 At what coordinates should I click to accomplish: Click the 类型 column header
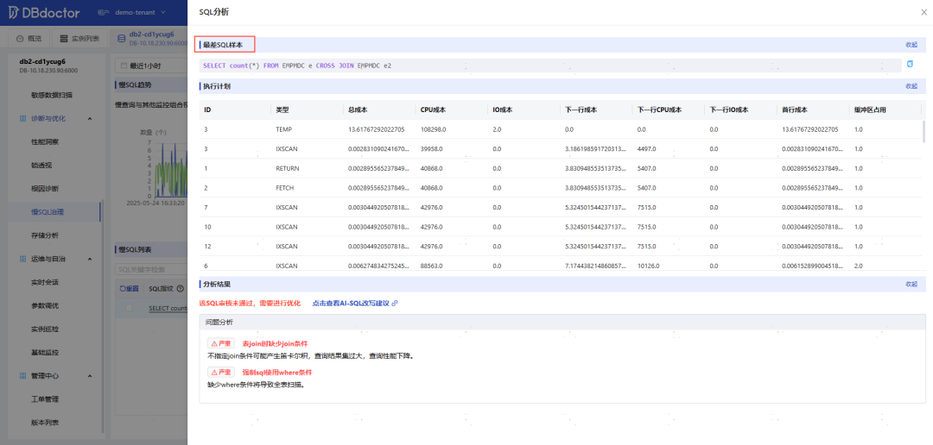pos(282,110)
